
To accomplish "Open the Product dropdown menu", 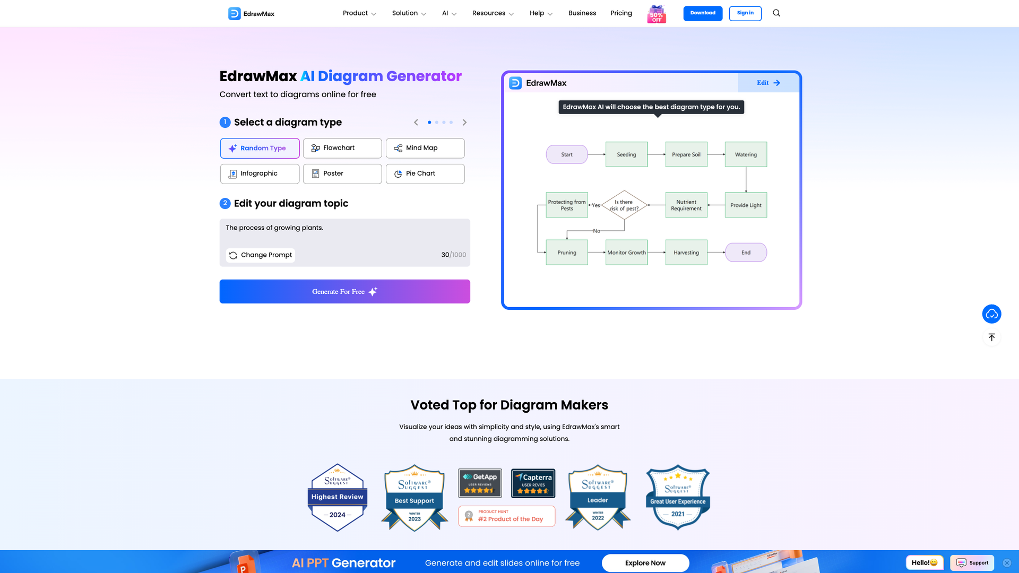I will (359, 13).
